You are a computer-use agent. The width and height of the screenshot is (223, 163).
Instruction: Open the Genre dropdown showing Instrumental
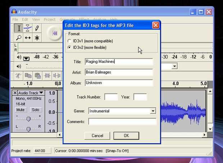tap(122, 111)
